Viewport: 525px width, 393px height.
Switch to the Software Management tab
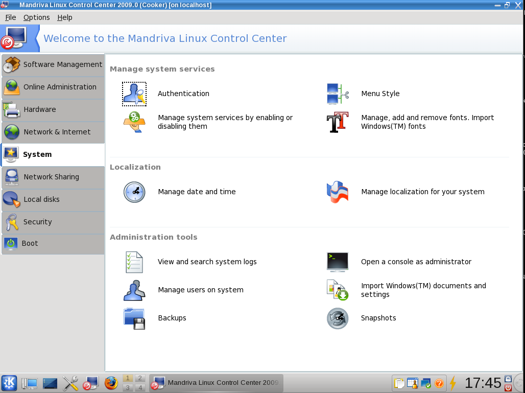[x=53, y=65]
